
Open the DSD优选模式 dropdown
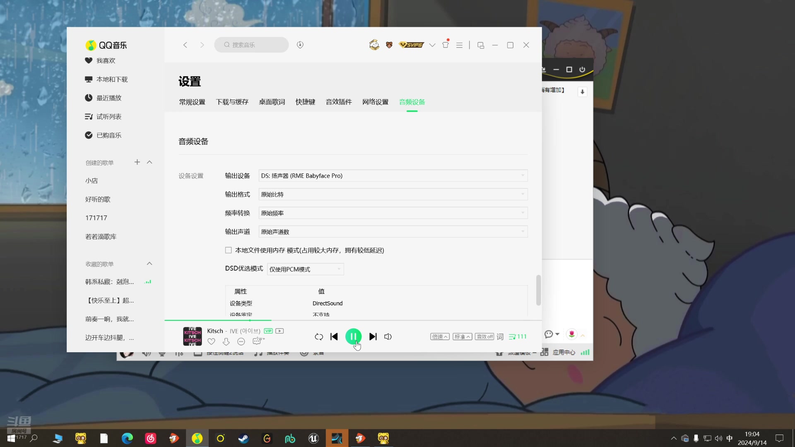pyautogui.click(x=305, y=269)
